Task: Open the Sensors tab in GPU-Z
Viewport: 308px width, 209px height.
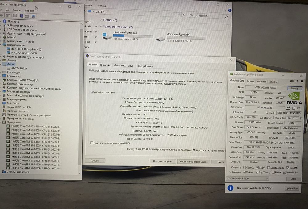Action: click(250, 81)
